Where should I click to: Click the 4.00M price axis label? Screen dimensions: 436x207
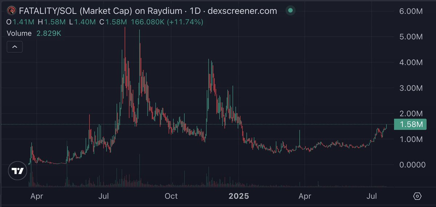pos(411,63)
